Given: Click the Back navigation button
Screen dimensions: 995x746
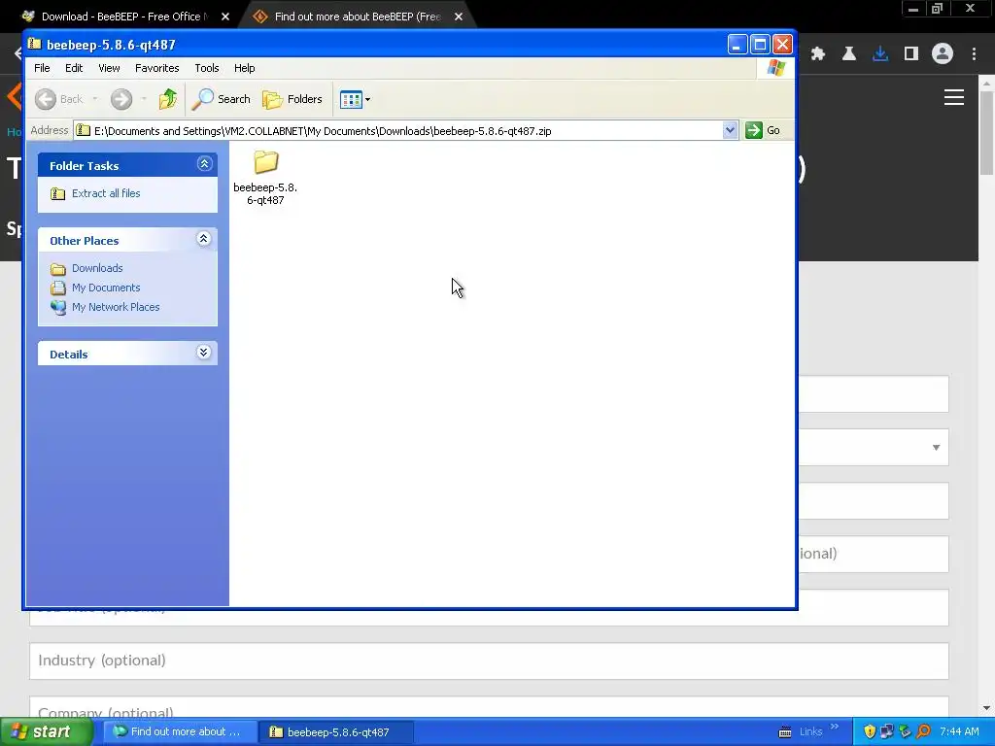Looking at the screenshot, I should [59, 99].
